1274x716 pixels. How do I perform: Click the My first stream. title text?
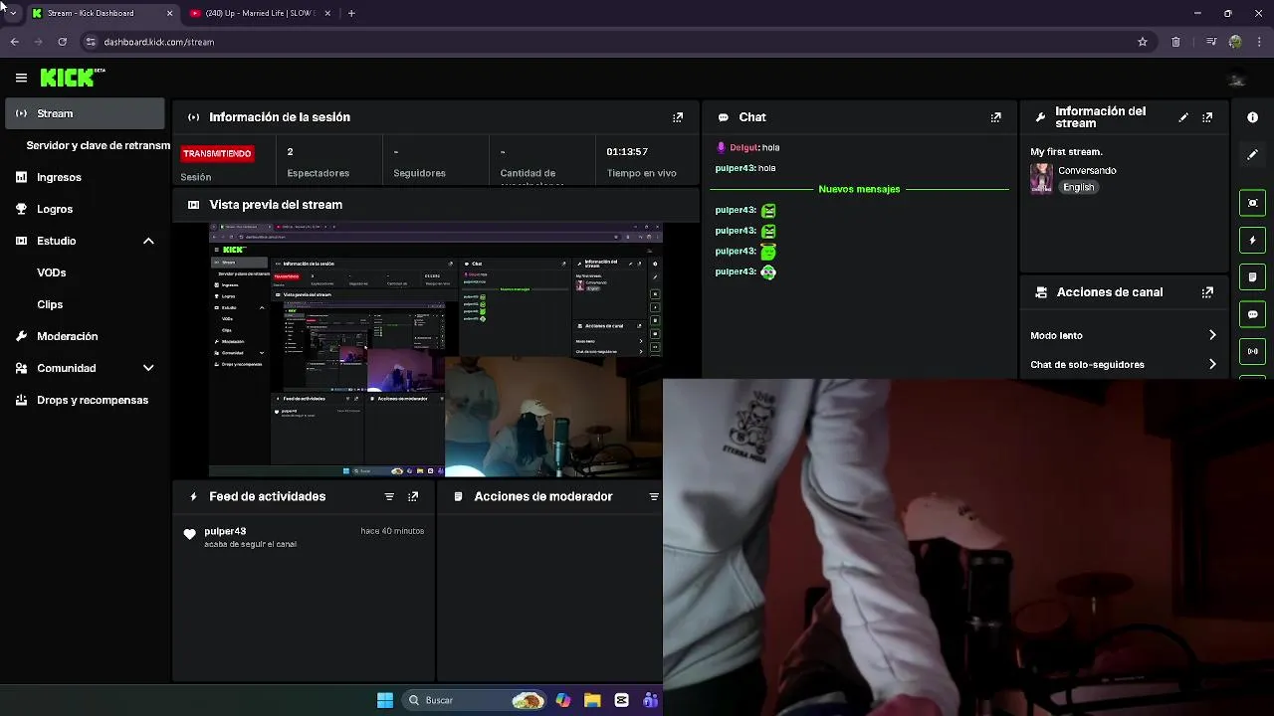1066,152
